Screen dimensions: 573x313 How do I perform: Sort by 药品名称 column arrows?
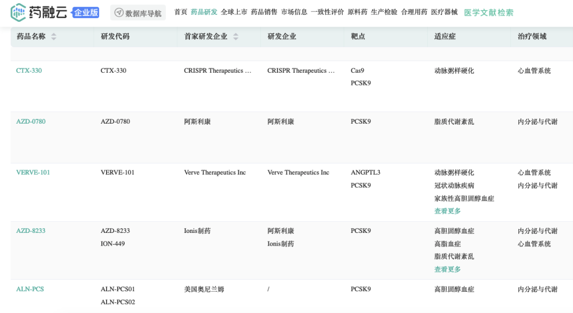pyautogui.click(x=54, y=37)
